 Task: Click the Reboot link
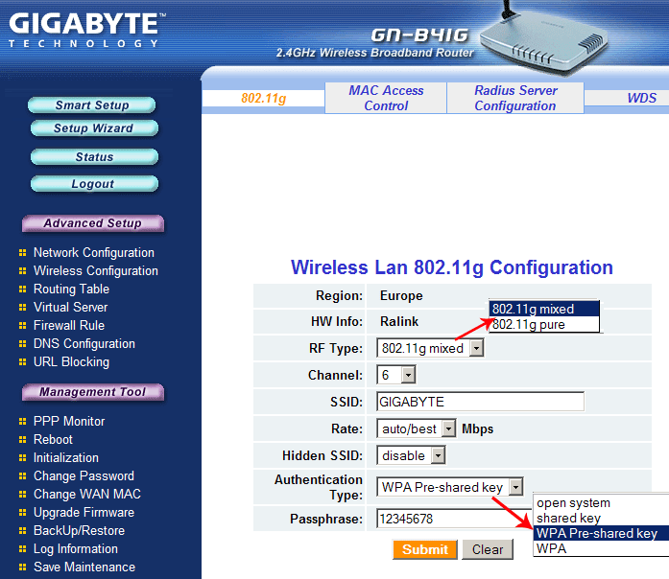coord(53,439)
